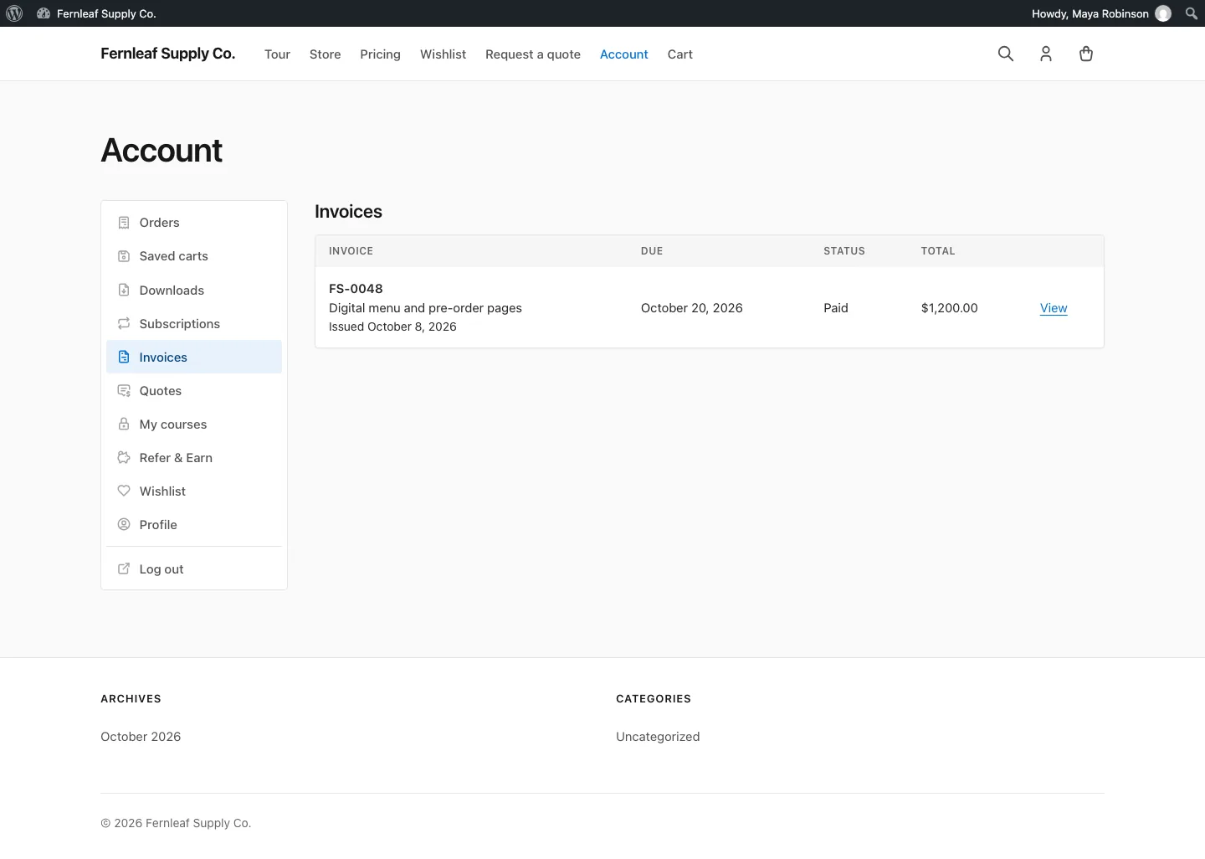
Task: Click the Quotes icon in sidebar
Action: (x=124, y=390)
